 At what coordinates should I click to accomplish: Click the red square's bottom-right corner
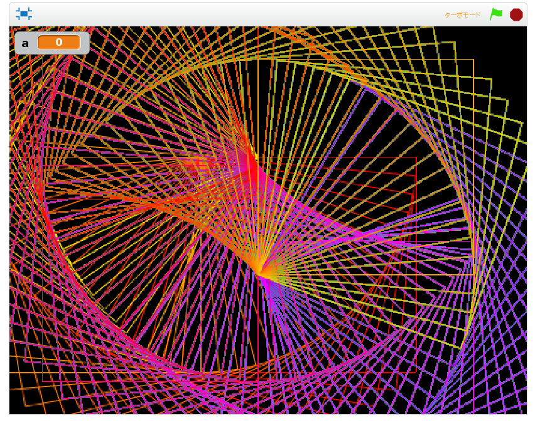[x=416, y=374]
